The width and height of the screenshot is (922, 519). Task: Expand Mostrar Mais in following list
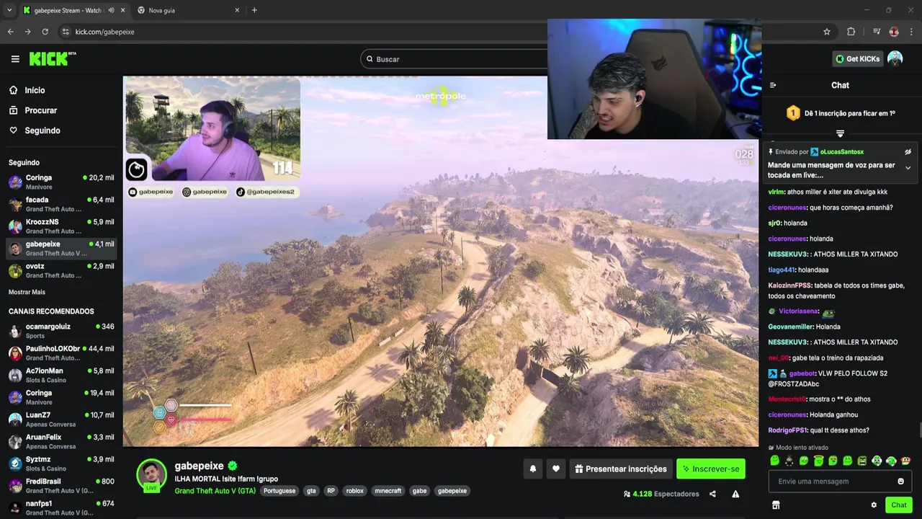pyautogui.click(x=27, y=292)
